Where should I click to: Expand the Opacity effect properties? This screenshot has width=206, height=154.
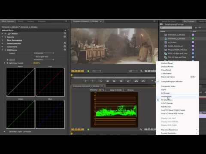click(x=2, y=37)
